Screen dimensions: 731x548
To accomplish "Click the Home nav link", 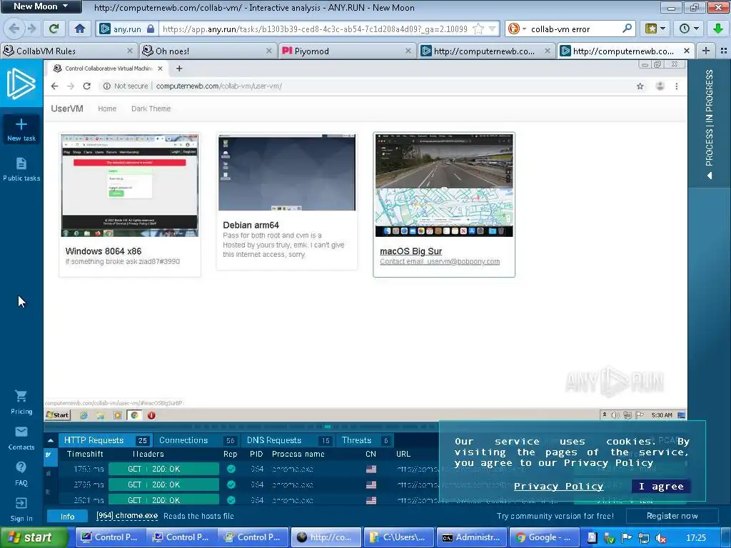I will click(x=107, y=108).
